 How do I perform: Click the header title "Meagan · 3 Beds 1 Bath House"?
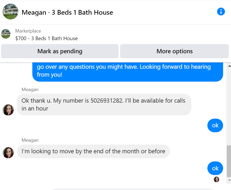tap(67, 12)
